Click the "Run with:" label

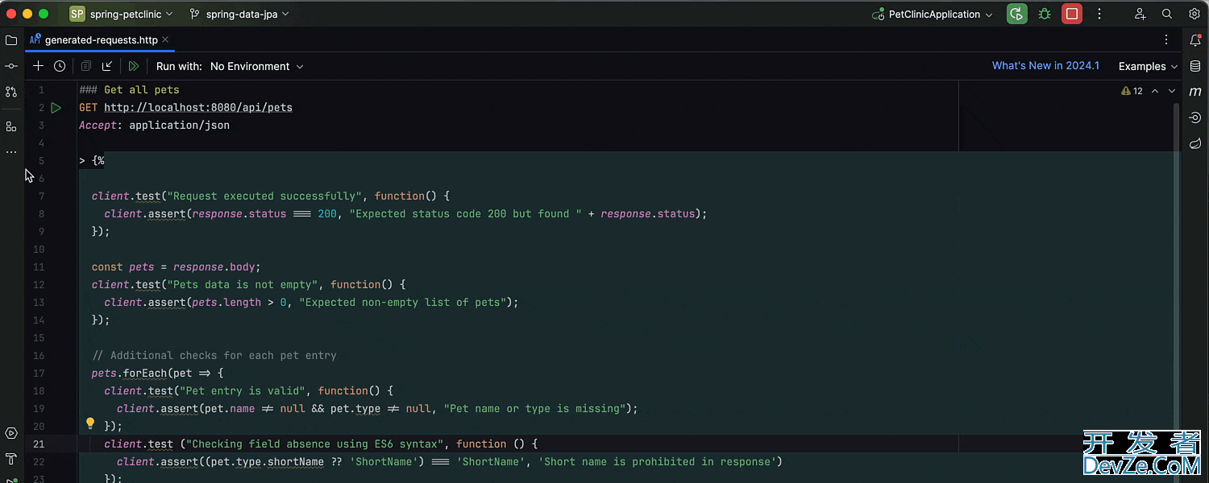179,66
